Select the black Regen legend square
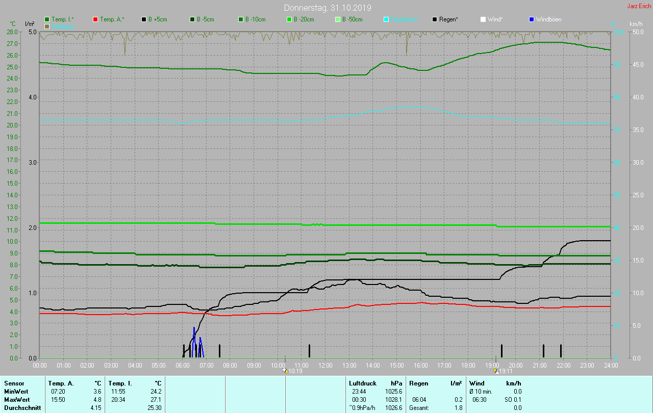653x413 pixels. (435, 19)
